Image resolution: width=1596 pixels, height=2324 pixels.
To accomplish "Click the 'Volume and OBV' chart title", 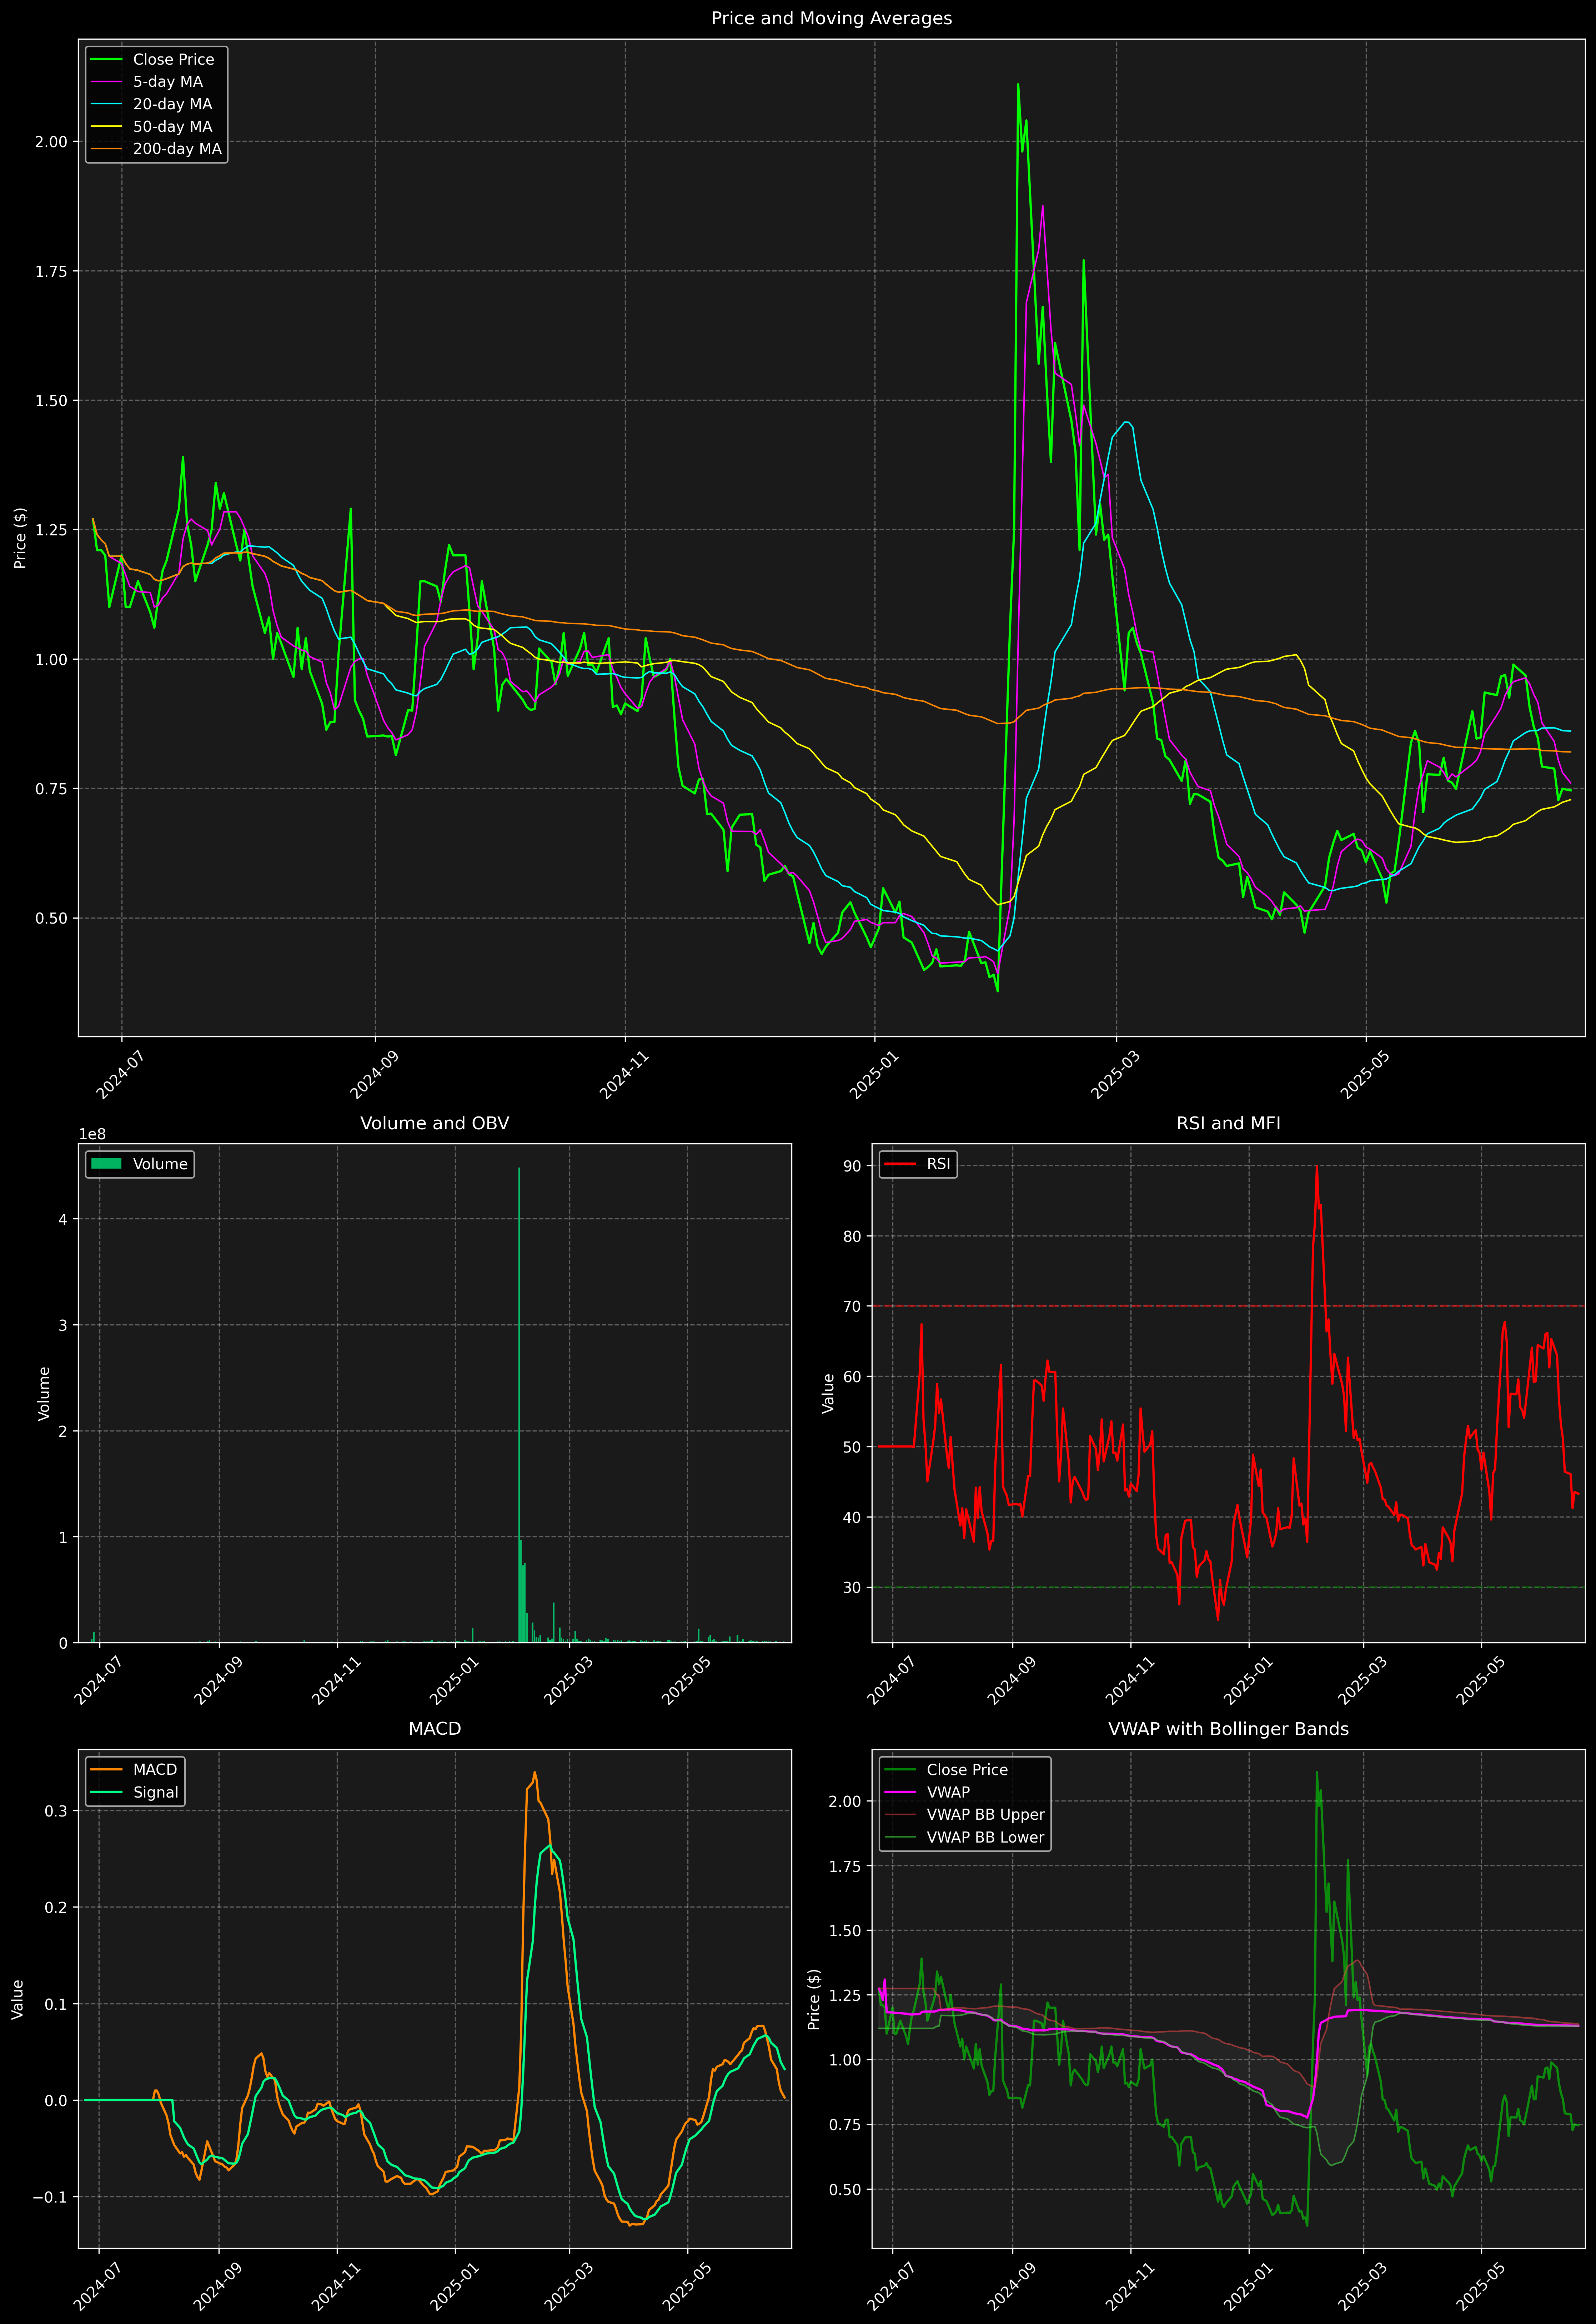I will pyautogui.click(x=434, y=1123).
